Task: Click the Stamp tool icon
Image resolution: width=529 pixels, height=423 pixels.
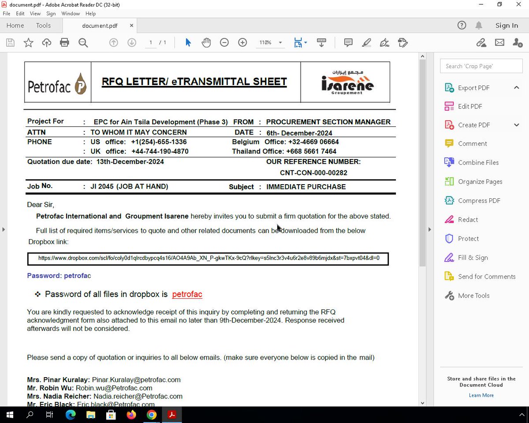Action: pyautogui.click(x=402, y=43)
